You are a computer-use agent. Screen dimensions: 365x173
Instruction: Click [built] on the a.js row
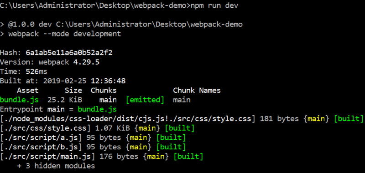171,137
